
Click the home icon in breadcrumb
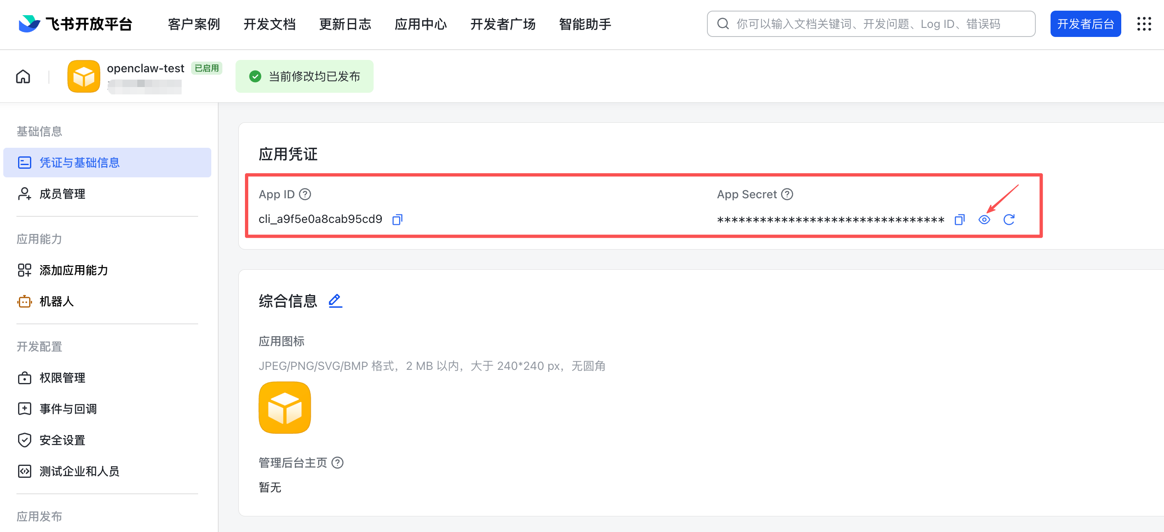click(23, 76)
